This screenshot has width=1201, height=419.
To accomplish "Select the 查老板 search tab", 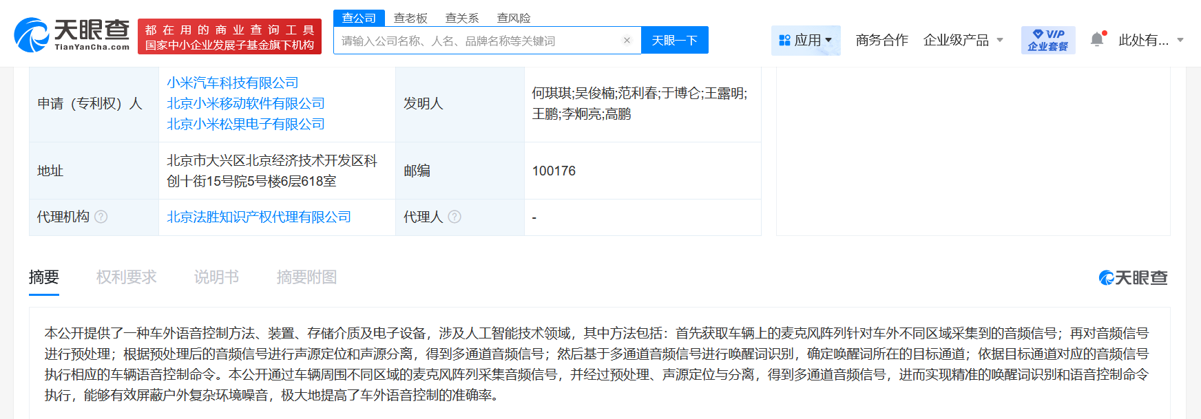I will tap(410, 18).
